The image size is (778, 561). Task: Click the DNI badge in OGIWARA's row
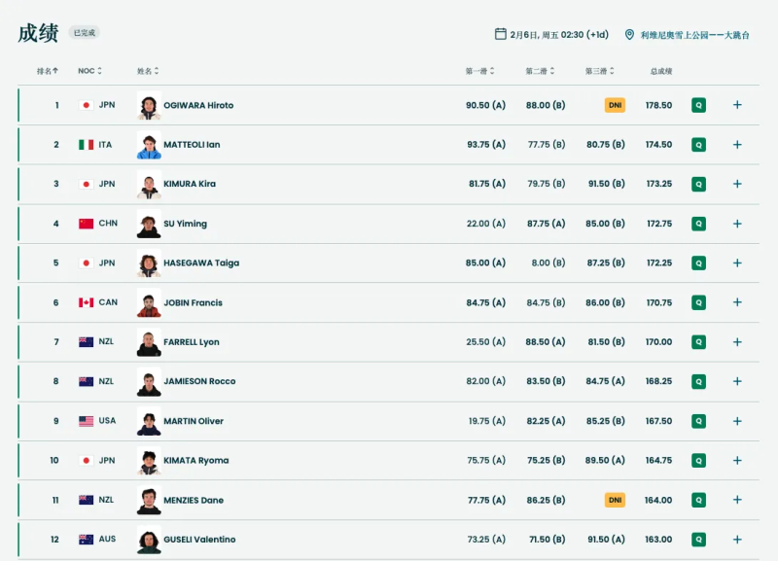pos(615,105)
